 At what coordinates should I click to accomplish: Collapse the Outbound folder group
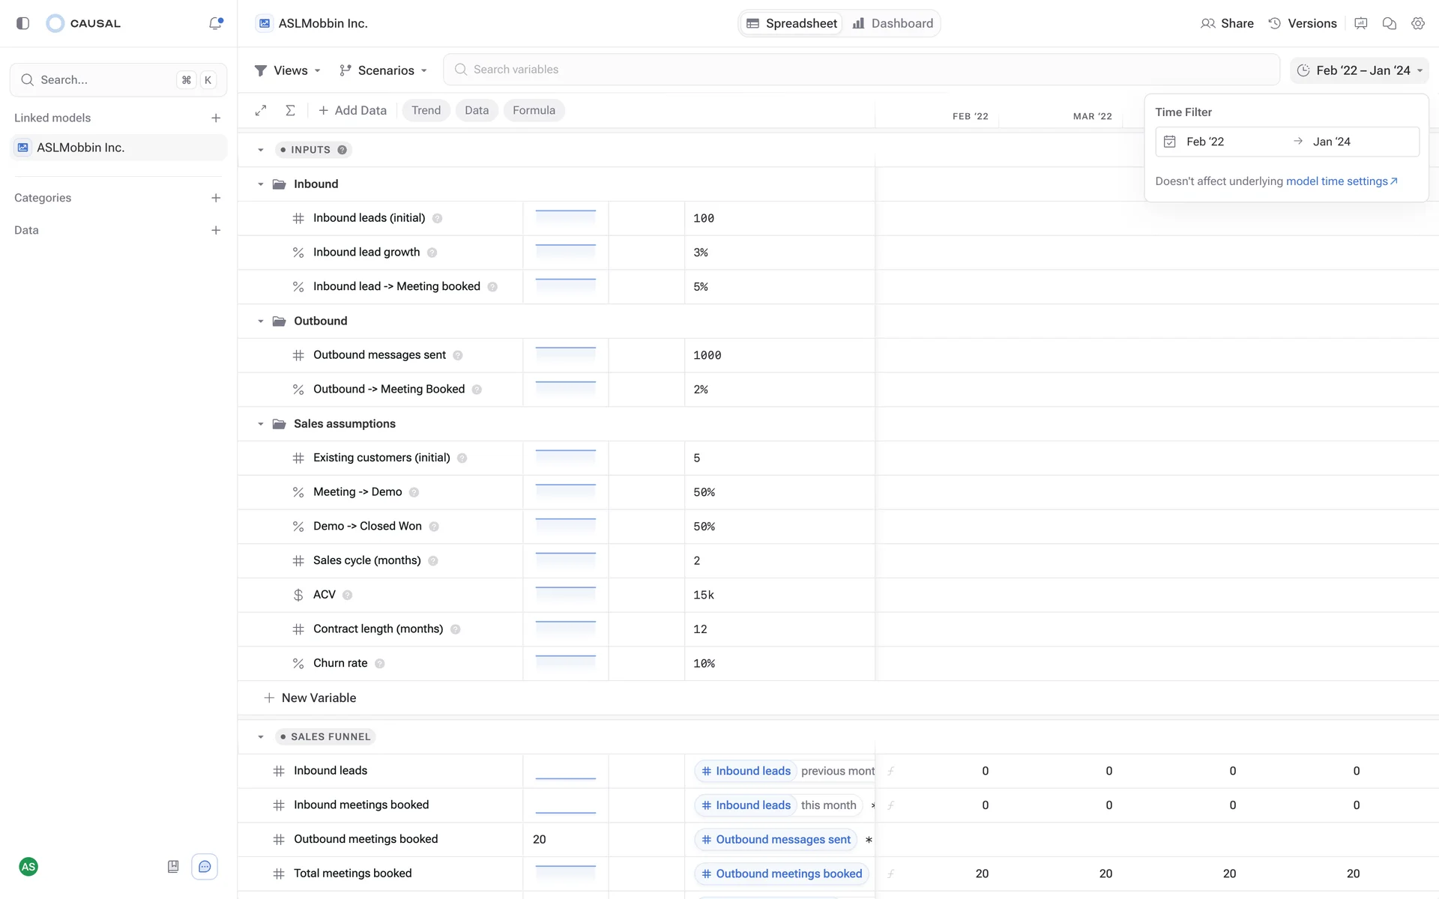[261, 321]
